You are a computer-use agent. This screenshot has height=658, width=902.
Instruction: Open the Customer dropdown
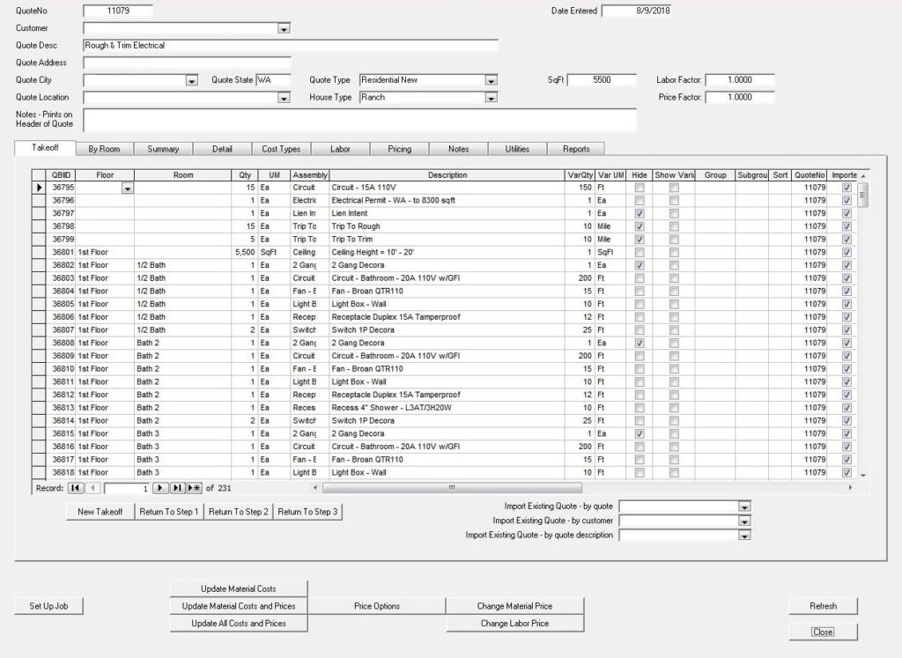pyautogui.click(x=284, y=29)
